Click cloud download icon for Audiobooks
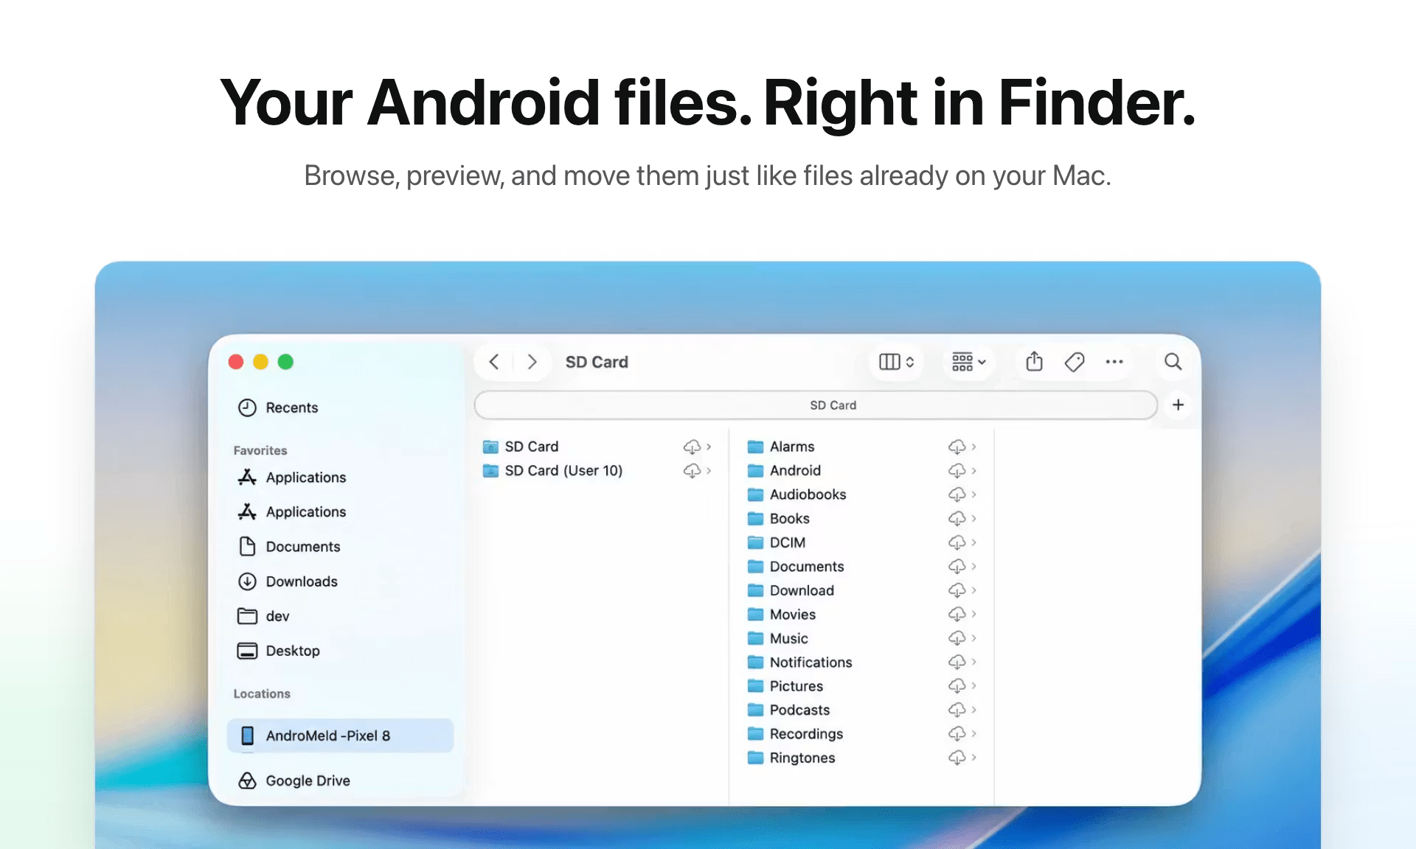 pyautogui.click(x=957, y=495)
